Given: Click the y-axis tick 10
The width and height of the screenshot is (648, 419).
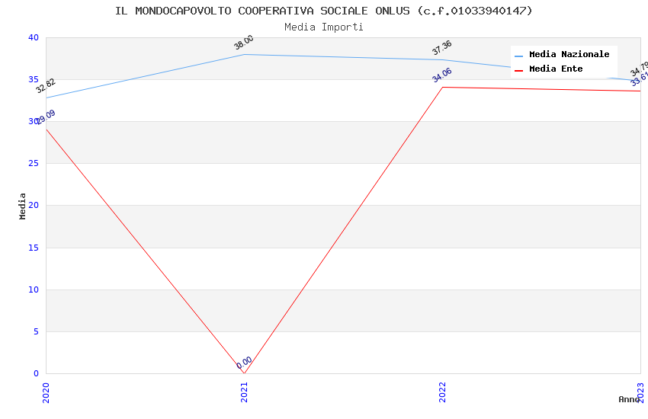Looking at the screenshot, I should pos(34,289).
